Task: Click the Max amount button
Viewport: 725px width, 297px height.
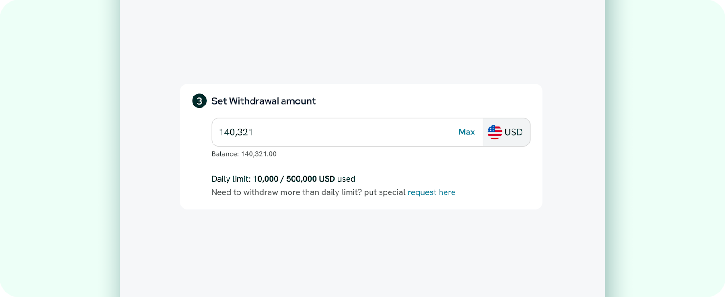Action: [467, 132]
